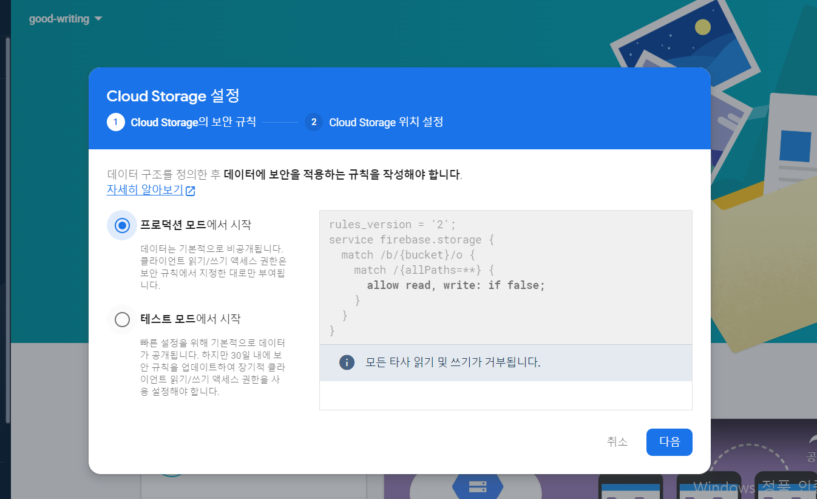The image size is (817, 499).
Task: Click the 테스트 모드에서 시작 label text
Action: point(190,319)
